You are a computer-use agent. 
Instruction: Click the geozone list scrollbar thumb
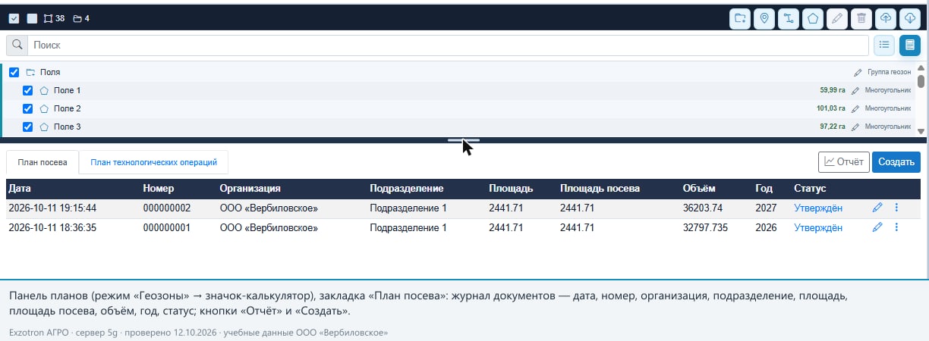(x=921, y=81)
